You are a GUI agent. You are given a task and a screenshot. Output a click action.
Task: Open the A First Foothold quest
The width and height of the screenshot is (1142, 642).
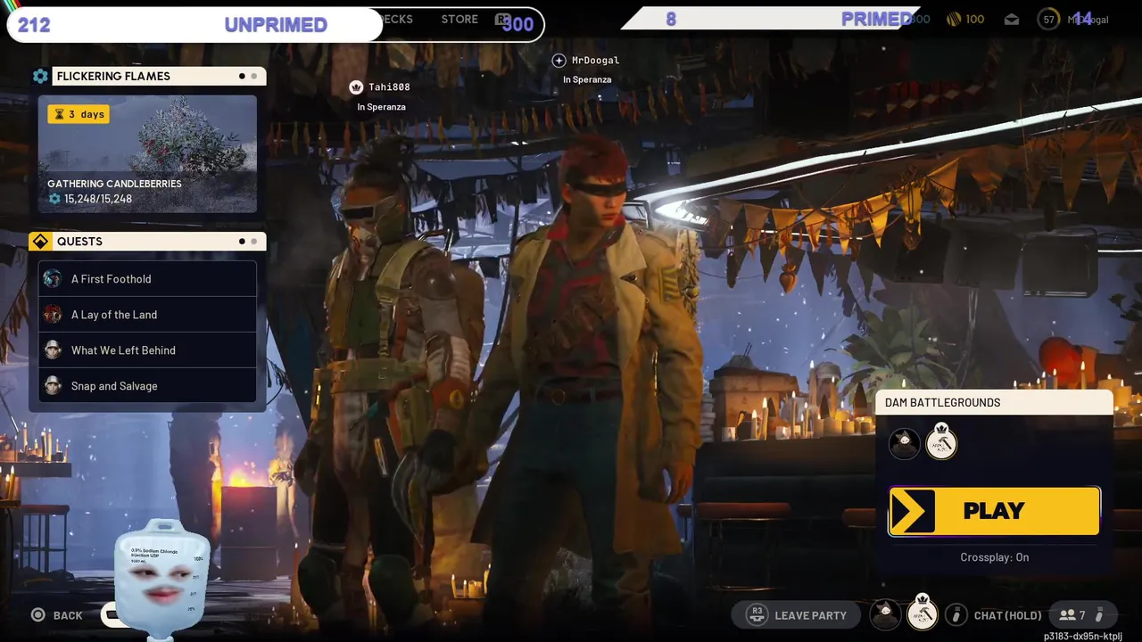click(147, 279)
